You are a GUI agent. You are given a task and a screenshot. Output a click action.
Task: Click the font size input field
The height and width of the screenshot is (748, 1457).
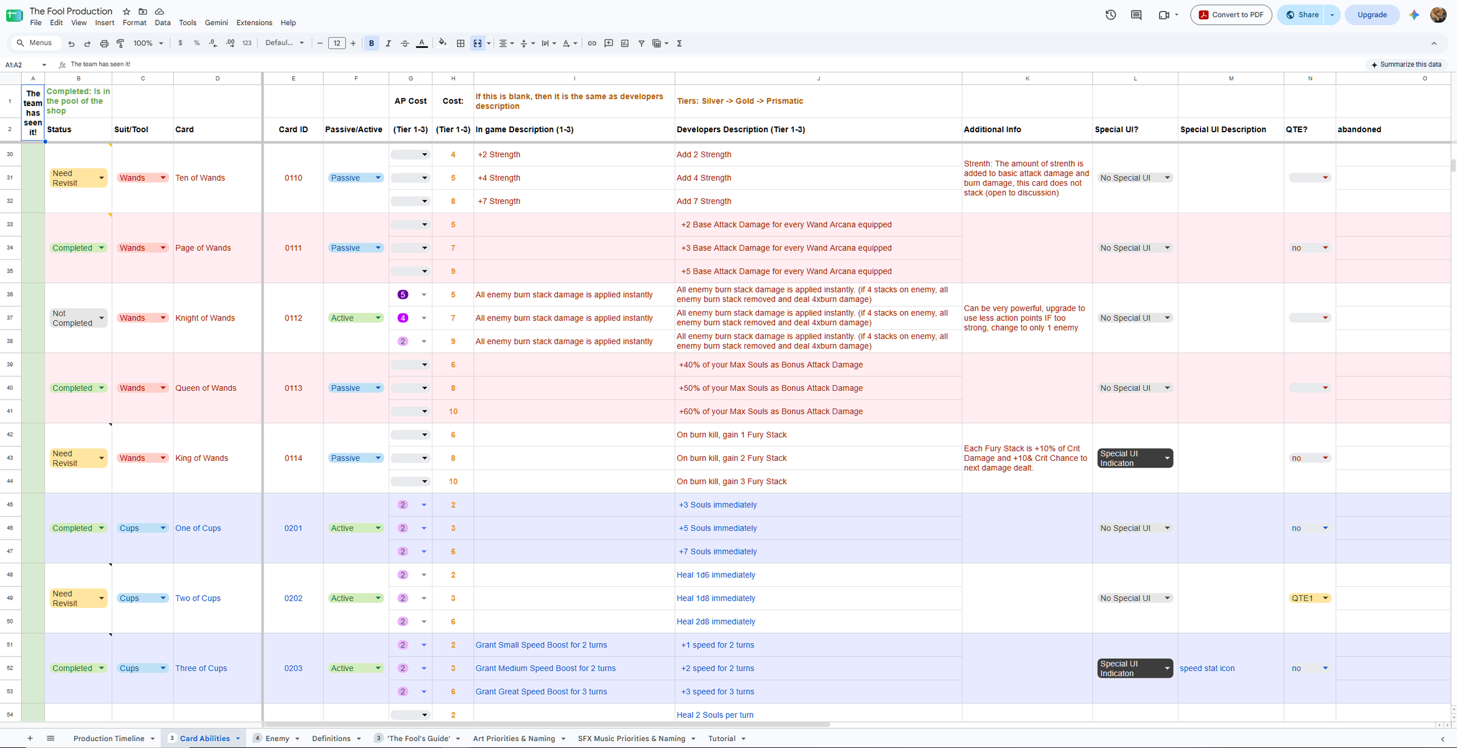[337, 43]
